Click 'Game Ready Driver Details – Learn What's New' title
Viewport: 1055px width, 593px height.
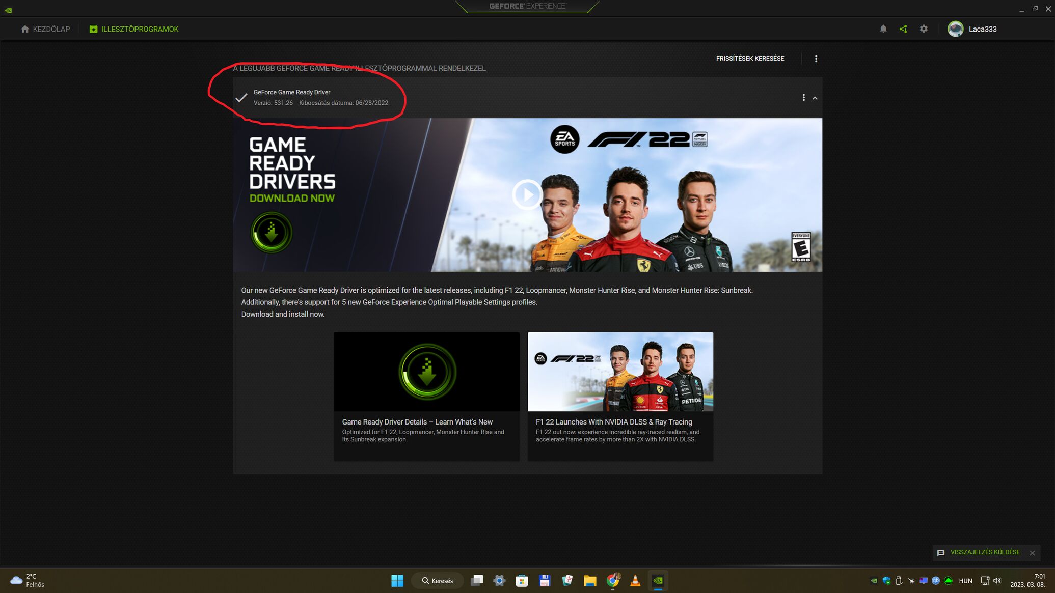pos(417,422)
